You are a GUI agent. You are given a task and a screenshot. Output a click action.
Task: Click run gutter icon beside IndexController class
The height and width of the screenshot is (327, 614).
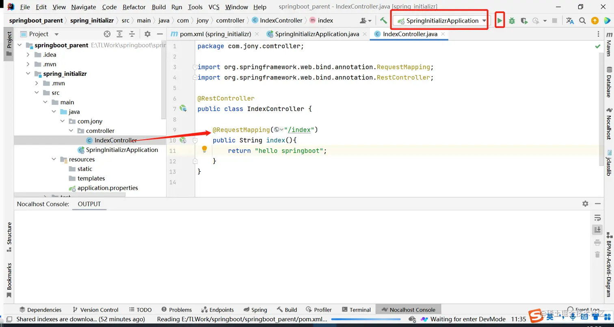coord(183,109)
